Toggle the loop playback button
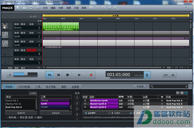The height and width of the screenshot is (128, 194). click(x=49, y=75)
